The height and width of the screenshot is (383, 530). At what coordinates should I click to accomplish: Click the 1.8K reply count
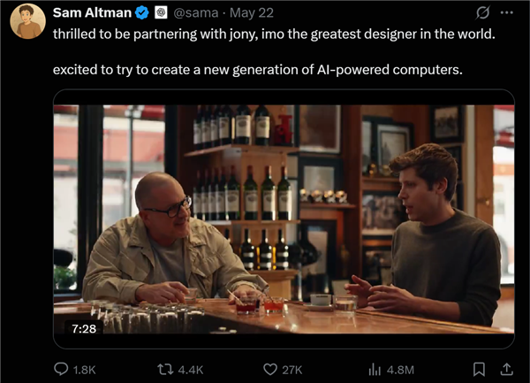click(x=86, y=369)
